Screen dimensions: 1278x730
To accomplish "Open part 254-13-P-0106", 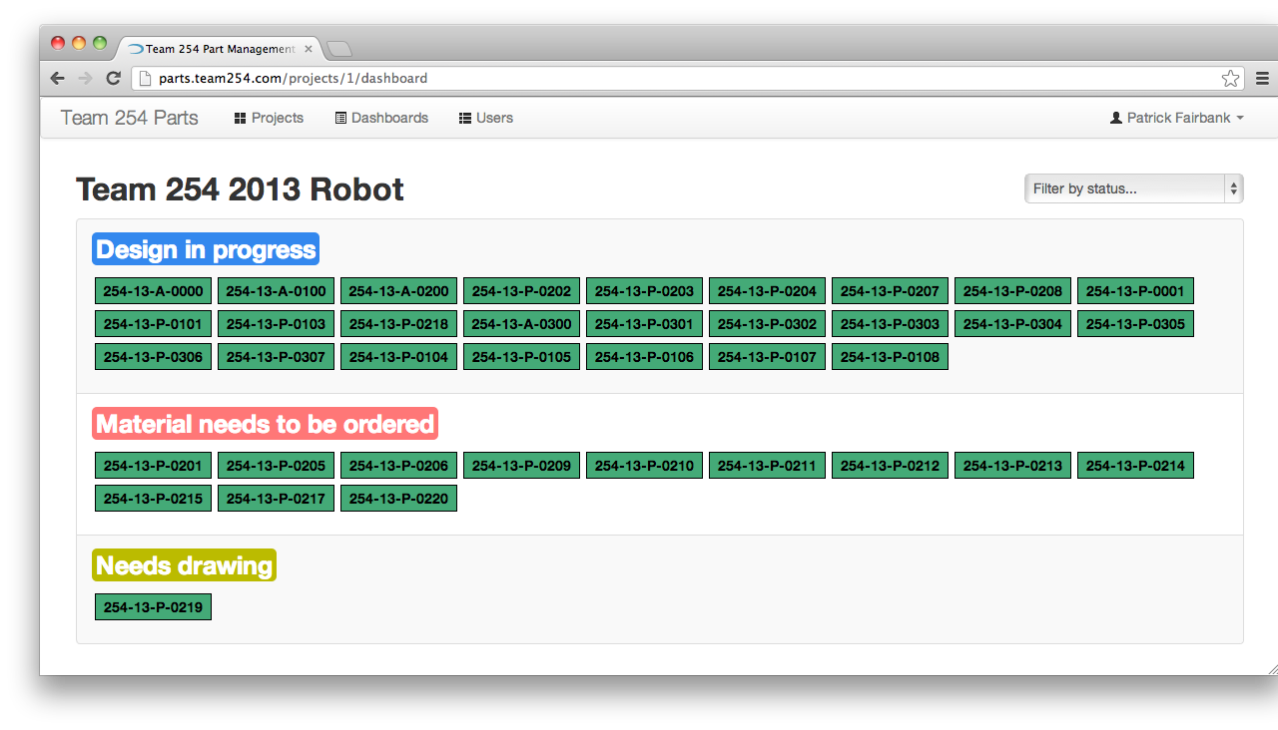I will [x=644, y=357].
